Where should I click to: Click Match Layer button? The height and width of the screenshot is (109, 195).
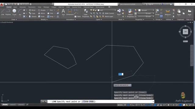108,16
